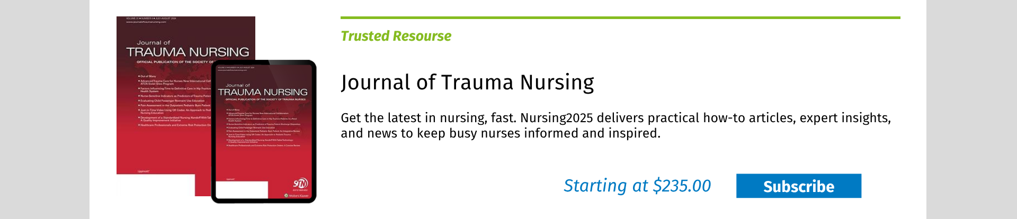Click 'Journal of' small text on print cover
The width and height of the screenshot is (1017, 219).
click(x=154, y=42)
